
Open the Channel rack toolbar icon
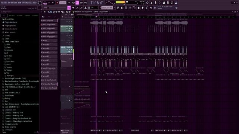pos(126,8)
